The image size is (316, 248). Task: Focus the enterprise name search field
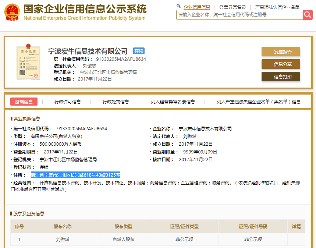pos(239,15)
